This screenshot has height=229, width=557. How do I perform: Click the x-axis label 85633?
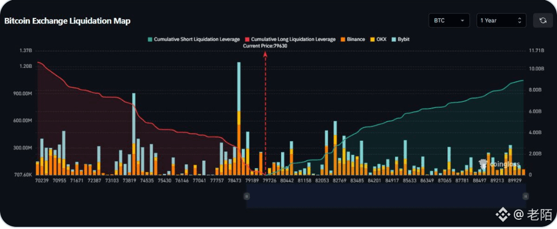point(410,180)
